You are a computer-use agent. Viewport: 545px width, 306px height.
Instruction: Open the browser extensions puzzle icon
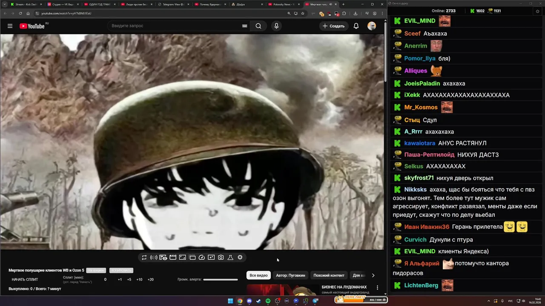click(x=344, y=13)
